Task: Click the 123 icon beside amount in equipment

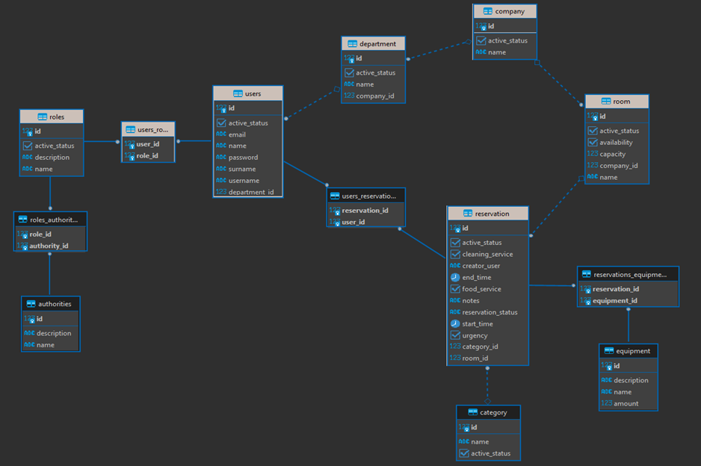Action: pyautogui.click(x=607, y=403)
